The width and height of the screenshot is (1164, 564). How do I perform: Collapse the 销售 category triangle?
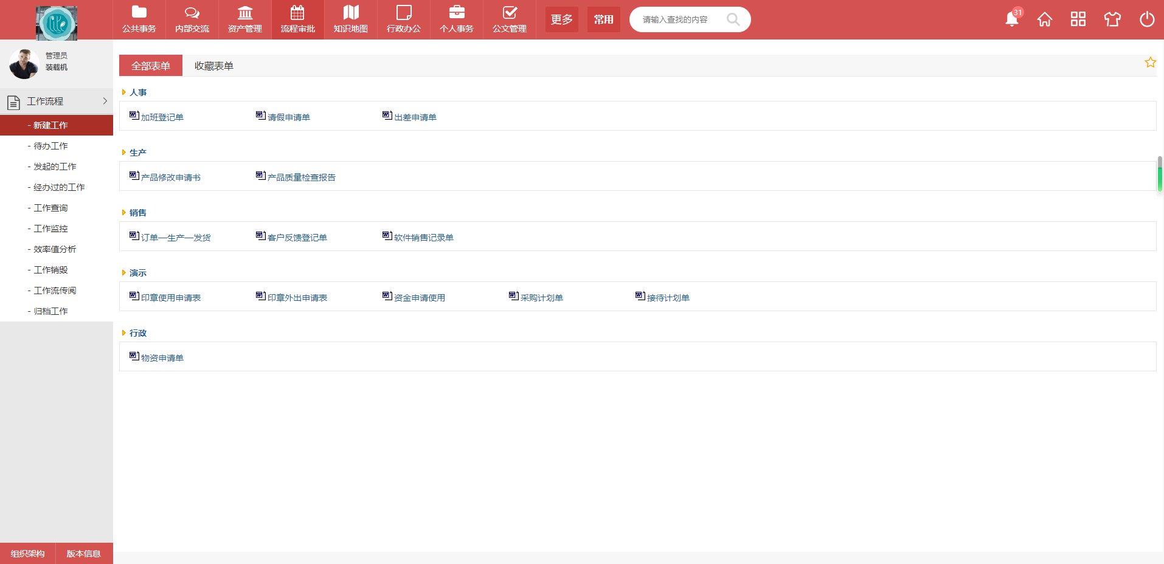(x=124, y=213)
